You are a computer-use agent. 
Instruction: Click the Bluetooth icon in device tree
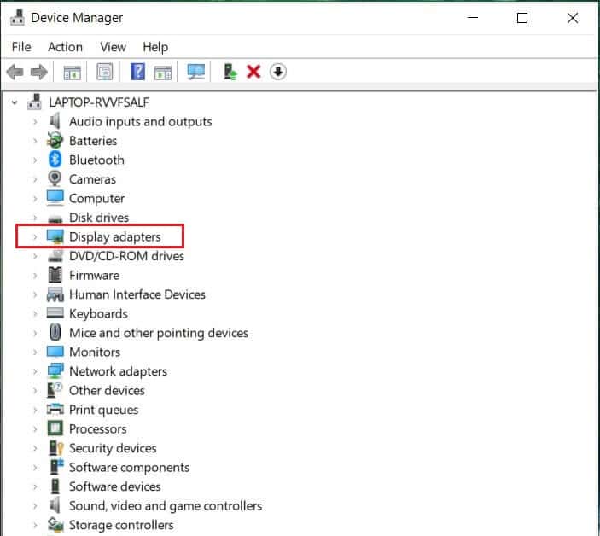point(55,160)
